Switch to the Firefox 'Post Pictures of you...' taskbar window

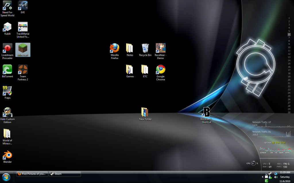coord(32,174)
